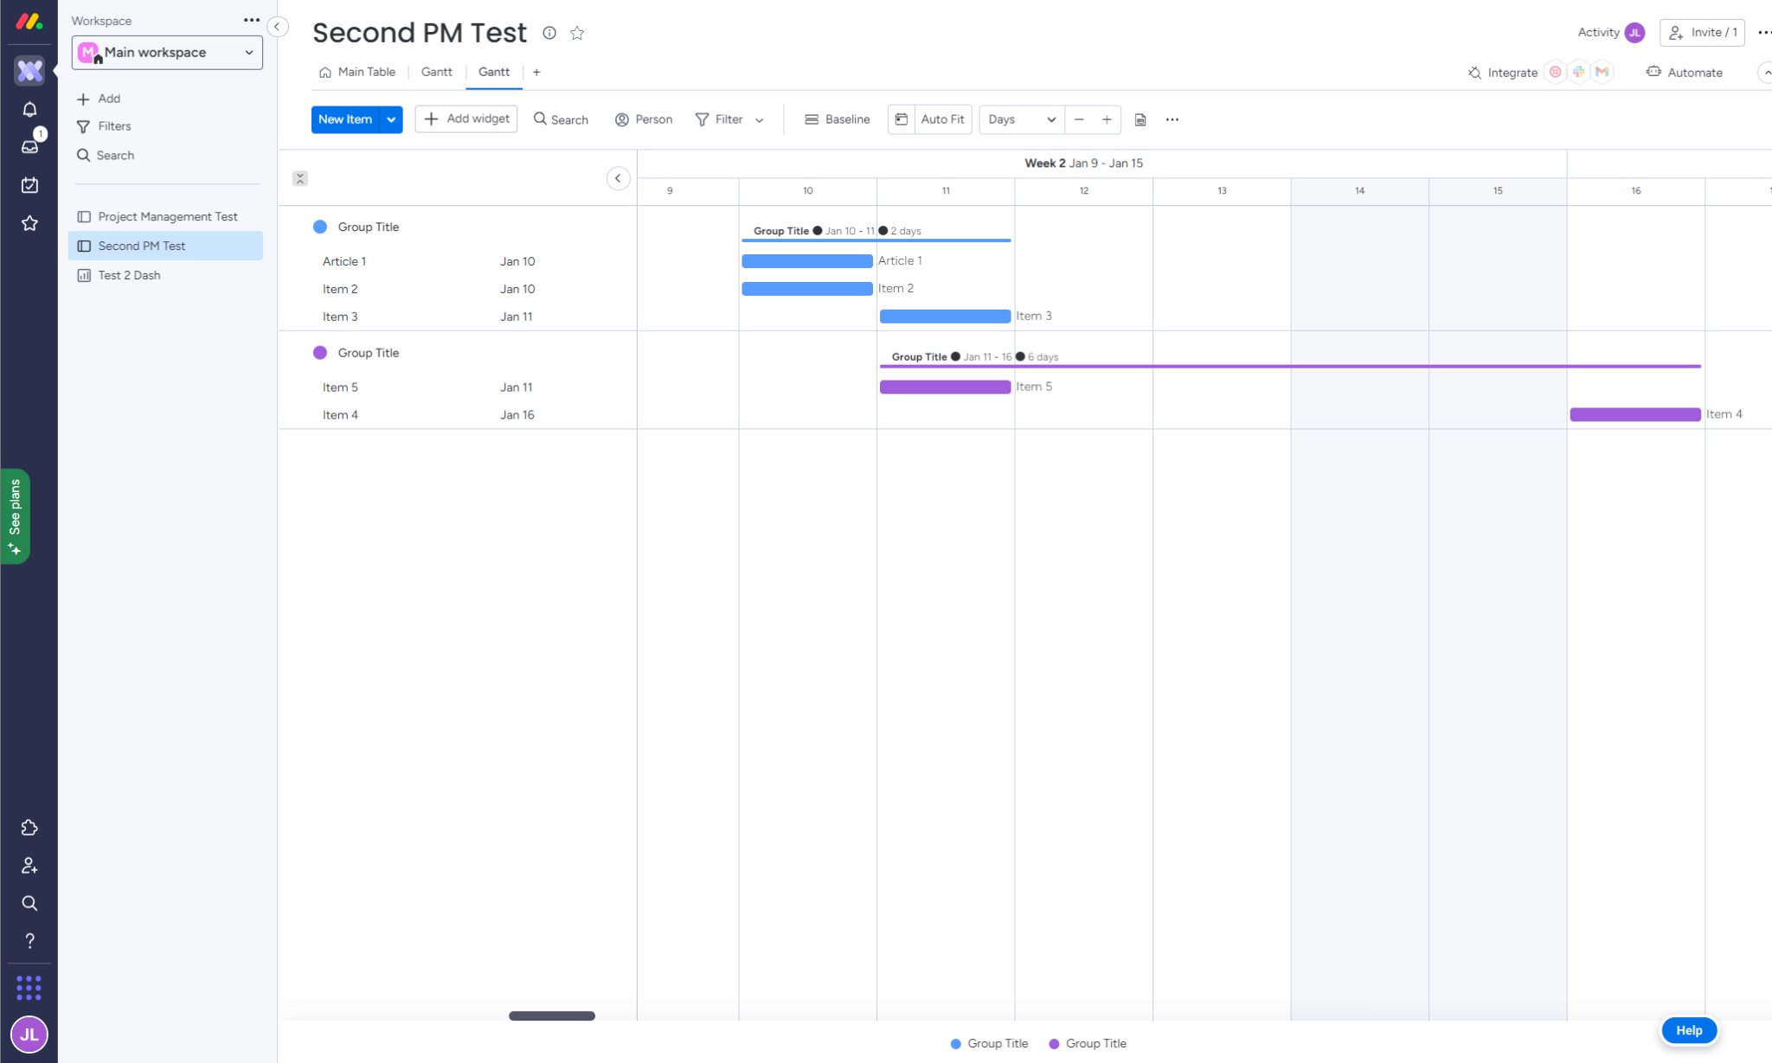The height and width of the screenshot is (1063, 1772).
Task: Click the Invite / 1 button
Action: [x=1701, y=32]
